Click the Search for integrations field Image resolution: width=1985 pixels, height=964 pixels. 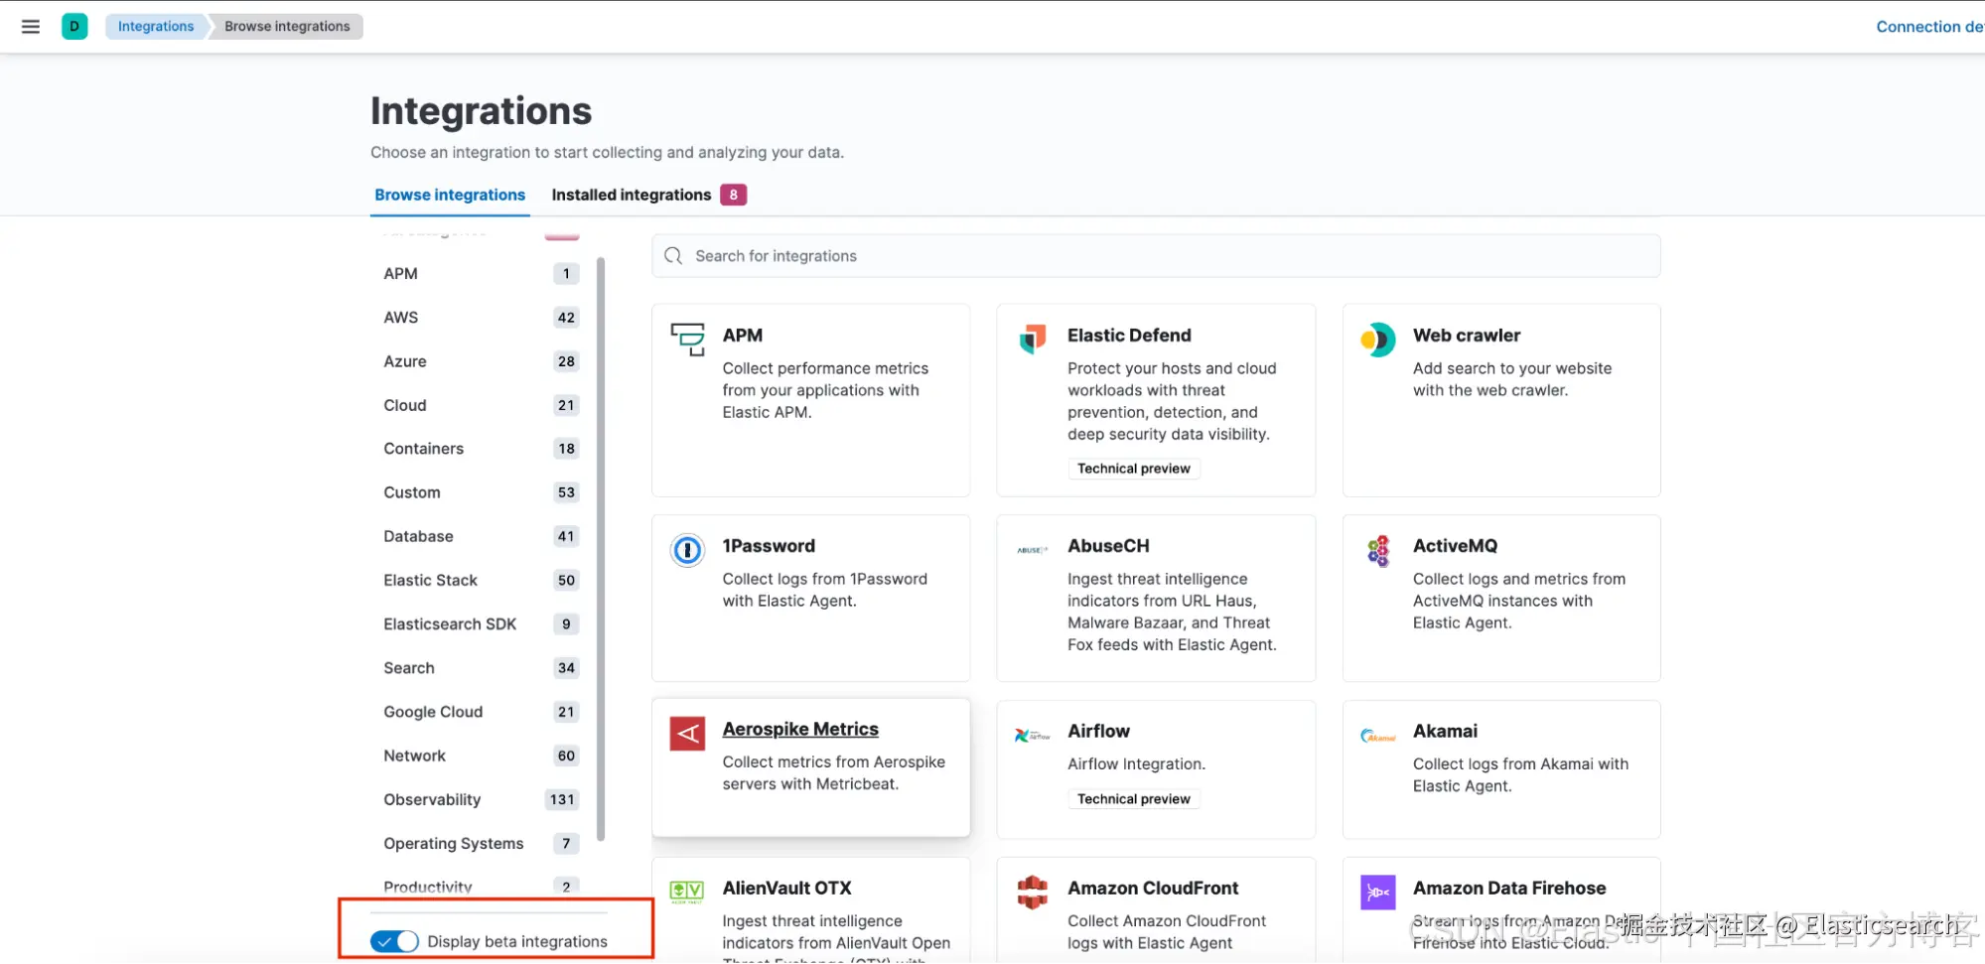pos(1156,256)
